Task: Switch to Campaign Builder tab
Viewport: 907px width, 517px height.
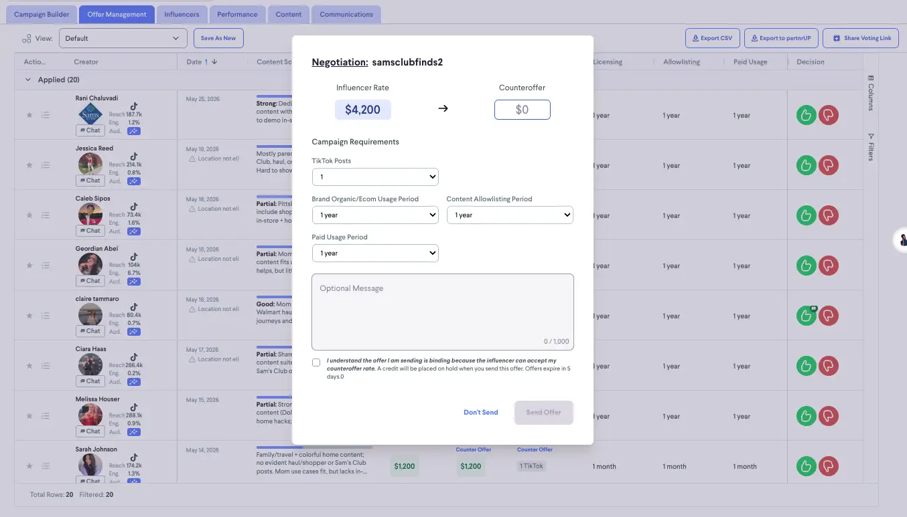Action: click(42, 14)
